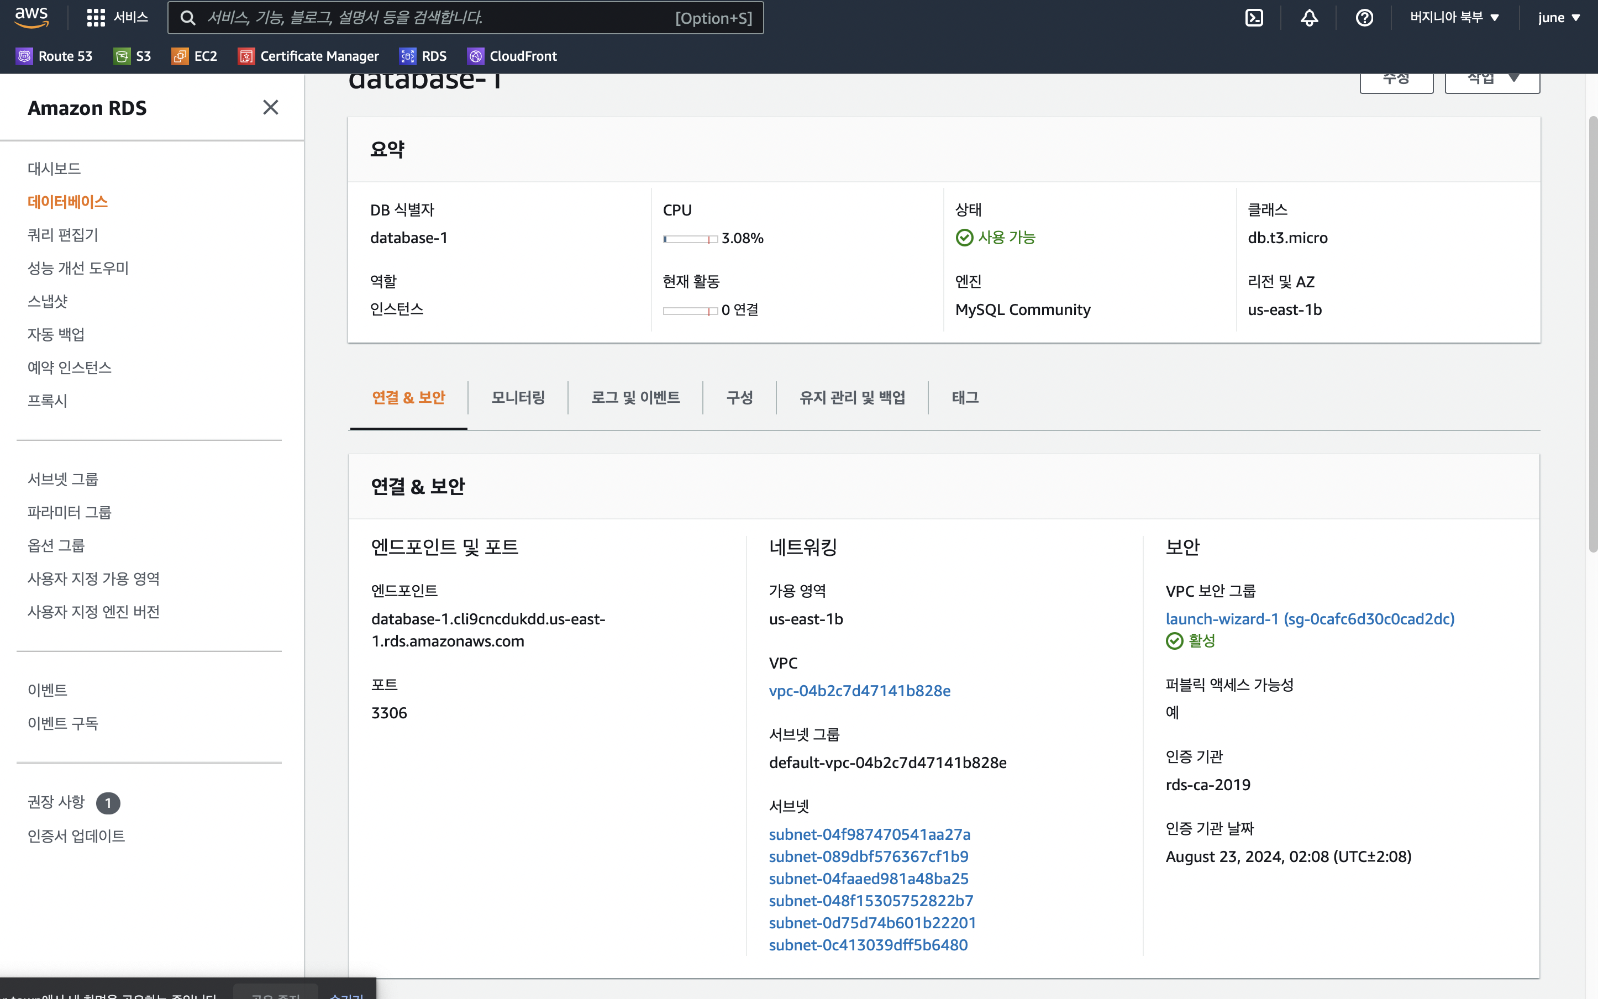Open subnet-0c413039dff5b6480 link
The image size is (1598, 999).
868,945
